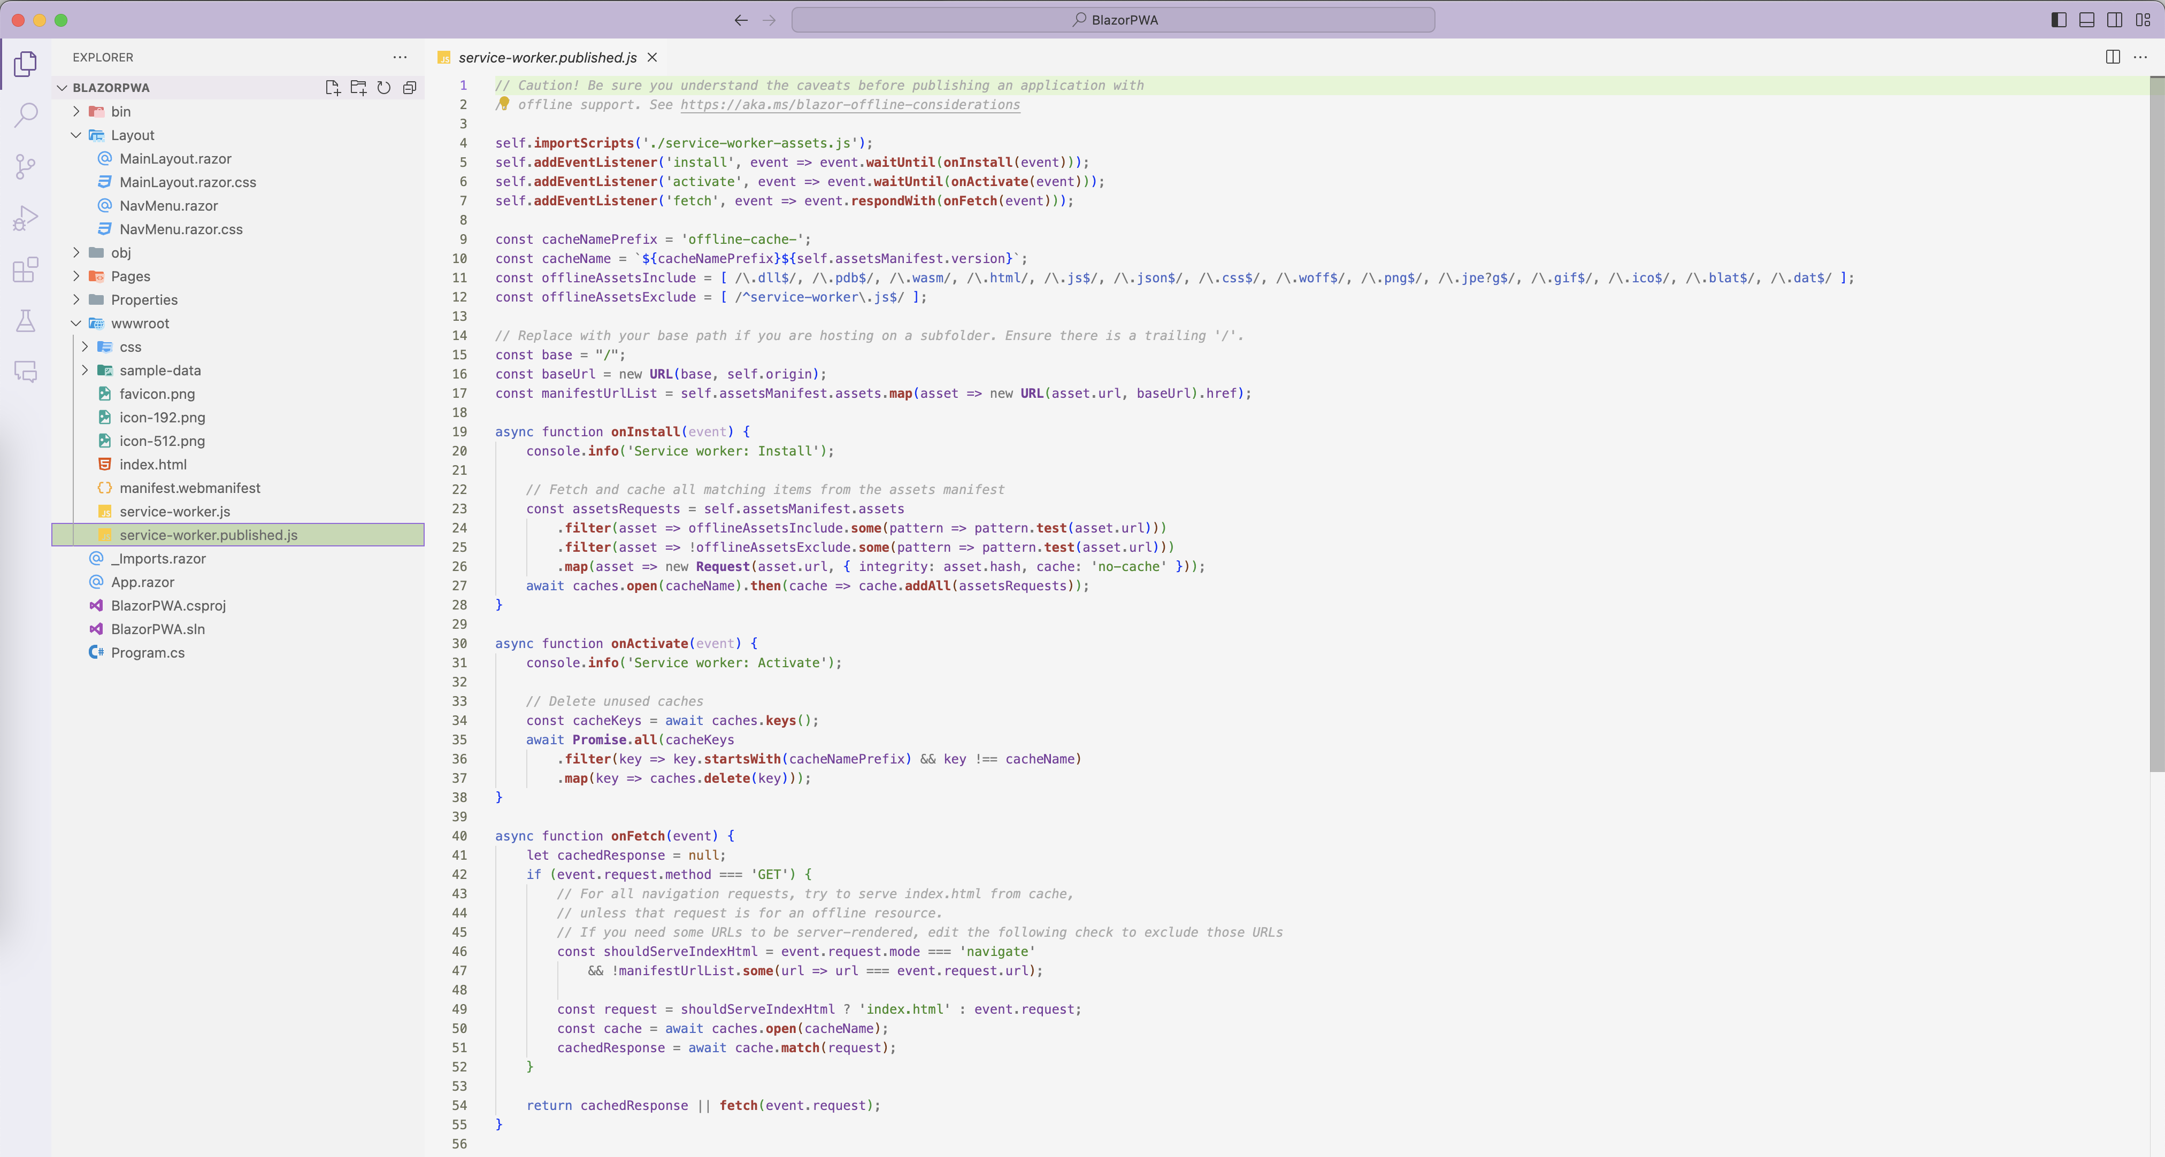The image size is (2165, 1157).
Task: Open the blazor-offline-considerations link
Action: pyautogui.click(x=850, y=104)
